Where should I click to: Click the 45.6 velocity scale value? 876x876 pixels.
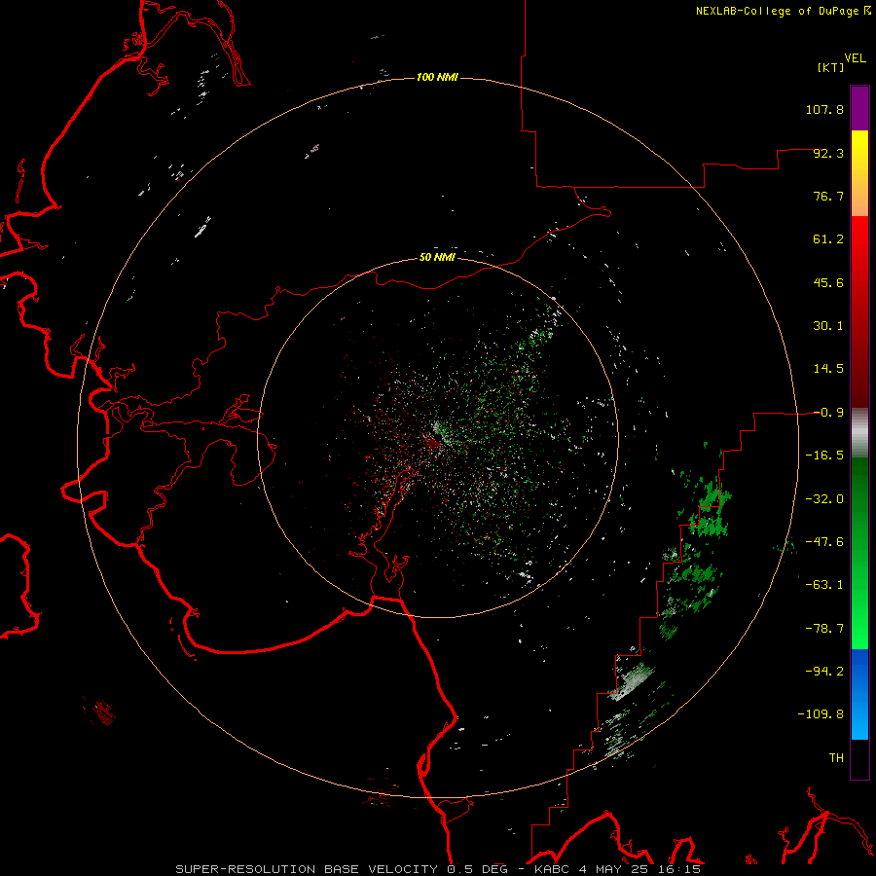click(x=828, y=282)
